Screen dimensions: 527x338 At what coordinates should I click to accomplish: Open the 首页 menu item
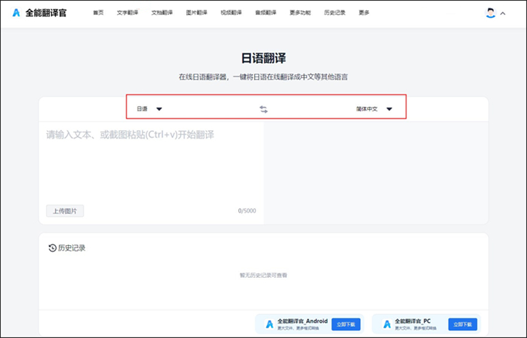(98, 13)
